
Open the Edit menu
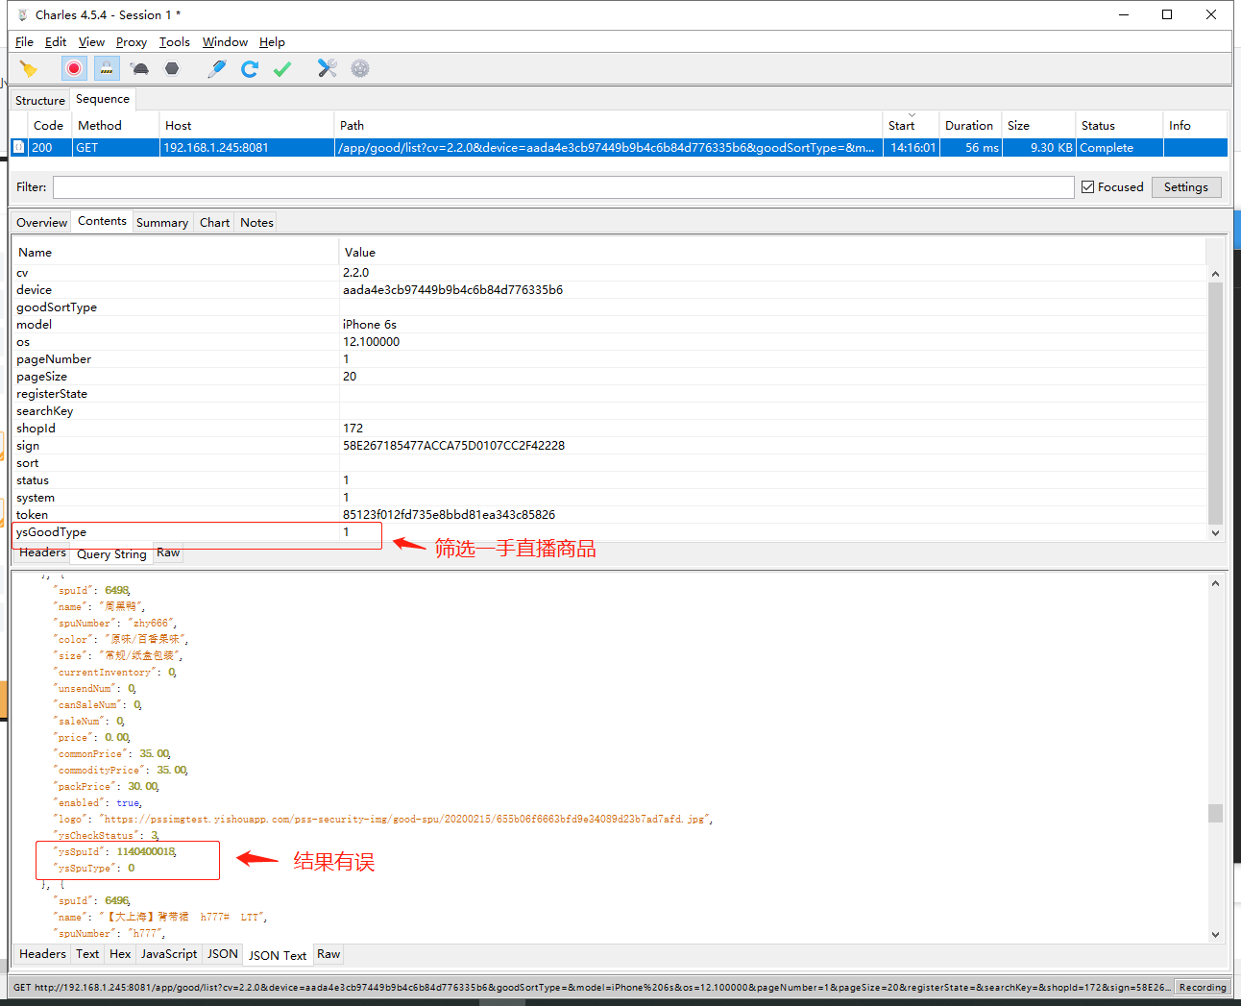point(56,42)
